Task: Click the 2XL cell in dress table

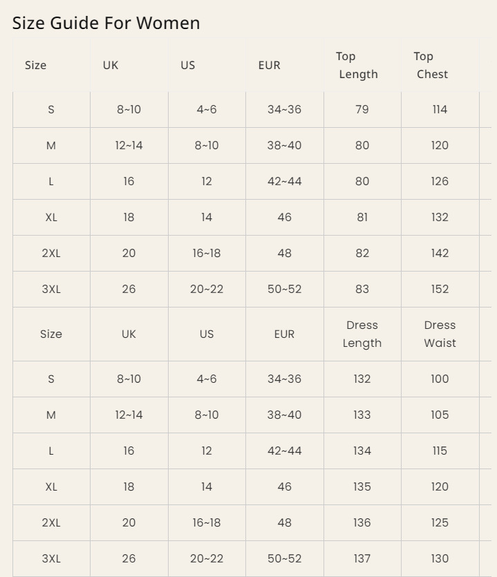Action: pyautogui.click(x=51, y=522)
